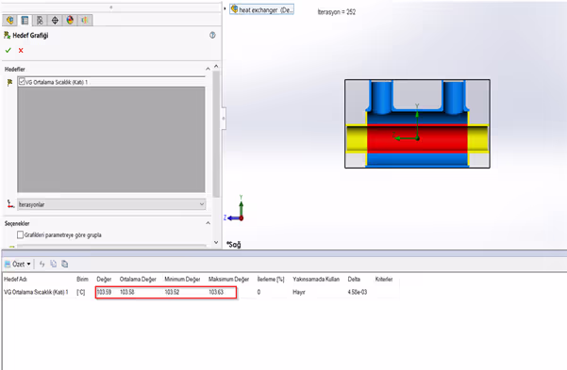
Task: Click the *Sağ view name label
Action: pyautogui.click(x=234, y=245)
